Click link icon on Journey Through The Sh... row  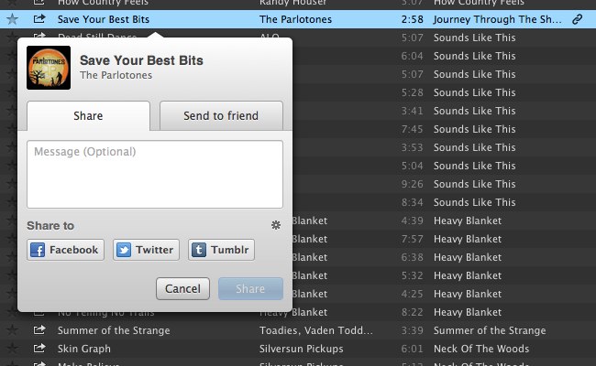[x=577, y=19]
